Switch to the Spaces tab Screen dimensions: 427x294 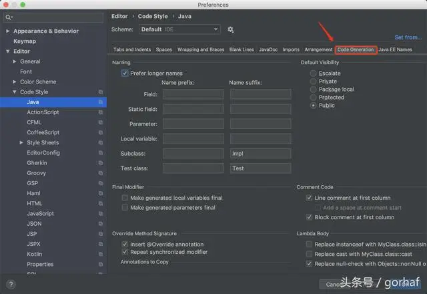coord(164,49)
